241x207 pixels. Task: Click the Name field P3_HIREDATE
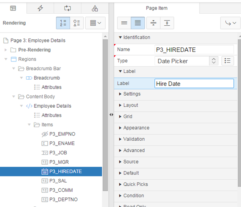tap(194, 50)
